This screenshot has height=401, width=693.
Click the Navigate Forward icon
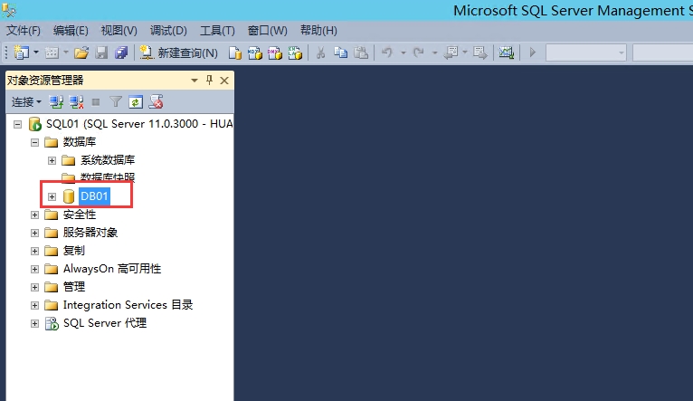[480, 53]
